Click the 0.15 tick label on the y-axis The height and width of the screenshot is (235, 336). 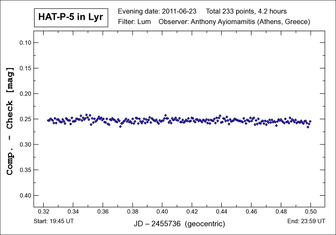point(24,68)
